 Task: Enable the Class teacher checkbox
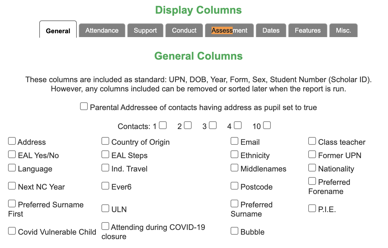coord(312,141)
